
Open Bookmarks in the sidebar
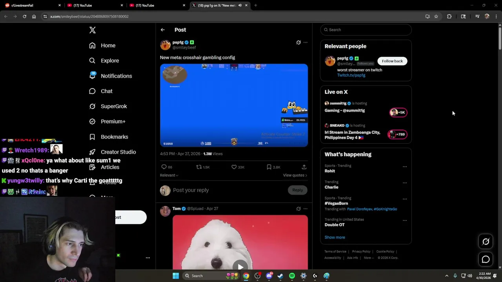click(109, 137)
